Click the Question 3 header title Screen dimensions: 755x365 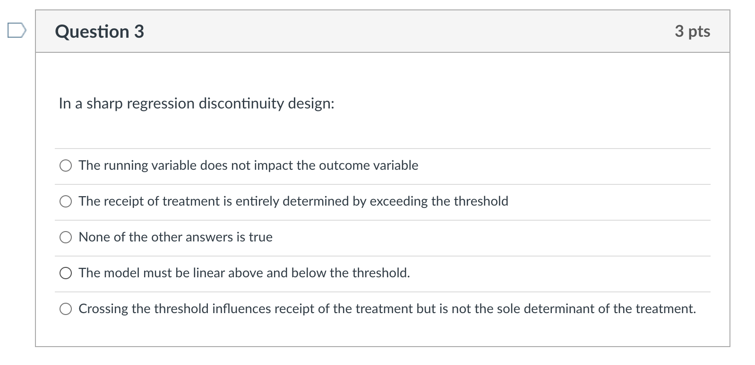tap(99, 31)
